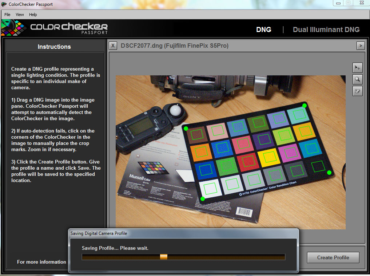Switch to the DNG tab
This screenshot has height=276, width=370.
264,29
